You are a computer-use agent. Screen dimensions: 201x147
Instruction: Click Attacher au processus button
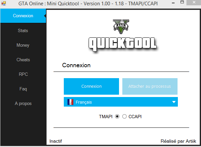[x=150, y=86]
